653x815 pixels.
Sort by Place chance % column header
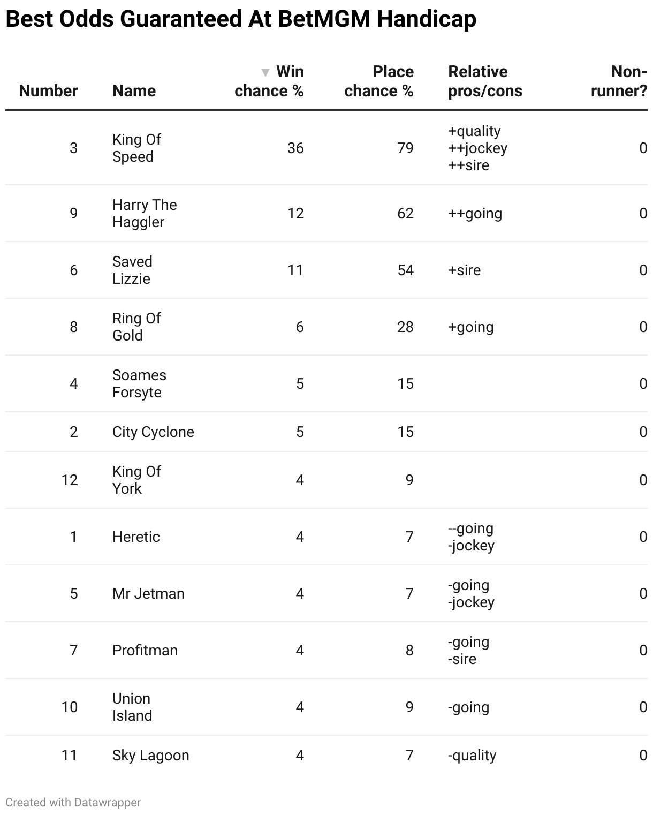coord(379,81)
